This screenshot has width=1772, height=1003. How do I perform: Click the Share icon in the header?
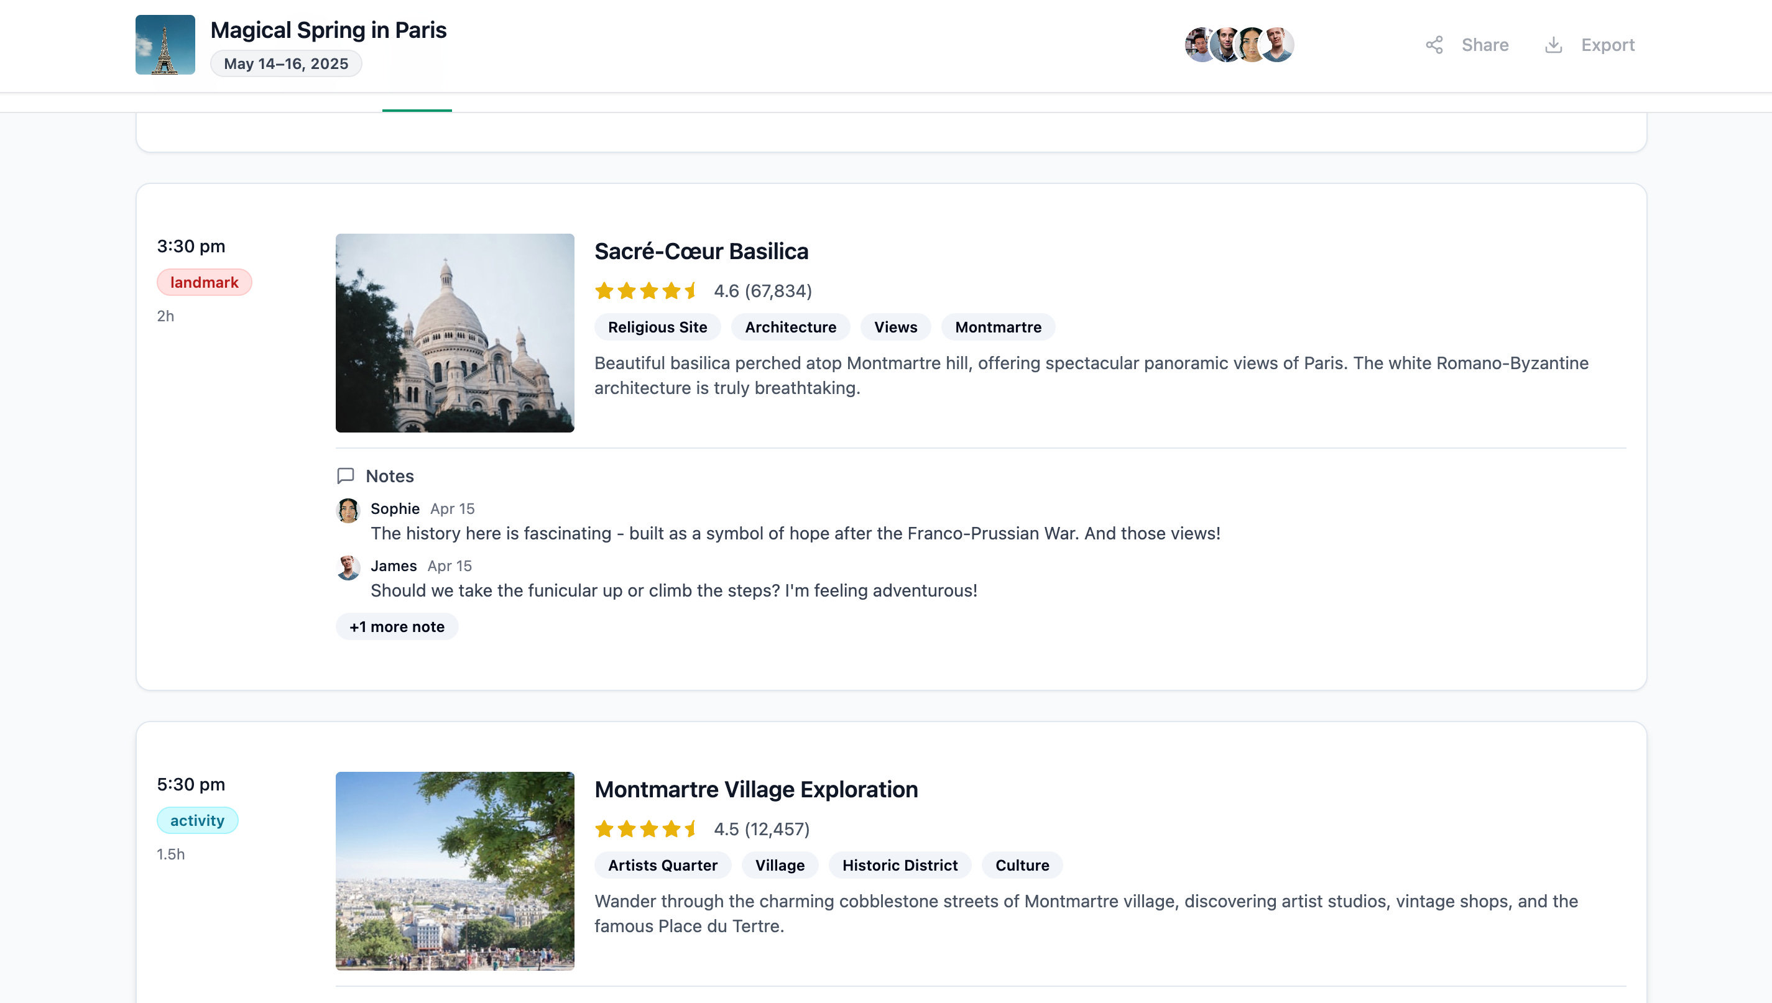point(1434,45)
